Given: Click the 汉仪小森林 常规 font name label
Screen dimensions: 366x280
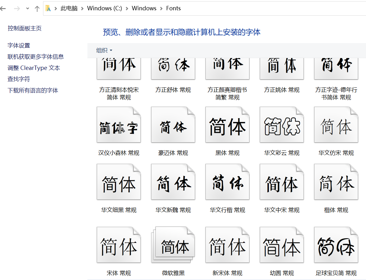Looking at the screenshot, I should coord(119,153).
